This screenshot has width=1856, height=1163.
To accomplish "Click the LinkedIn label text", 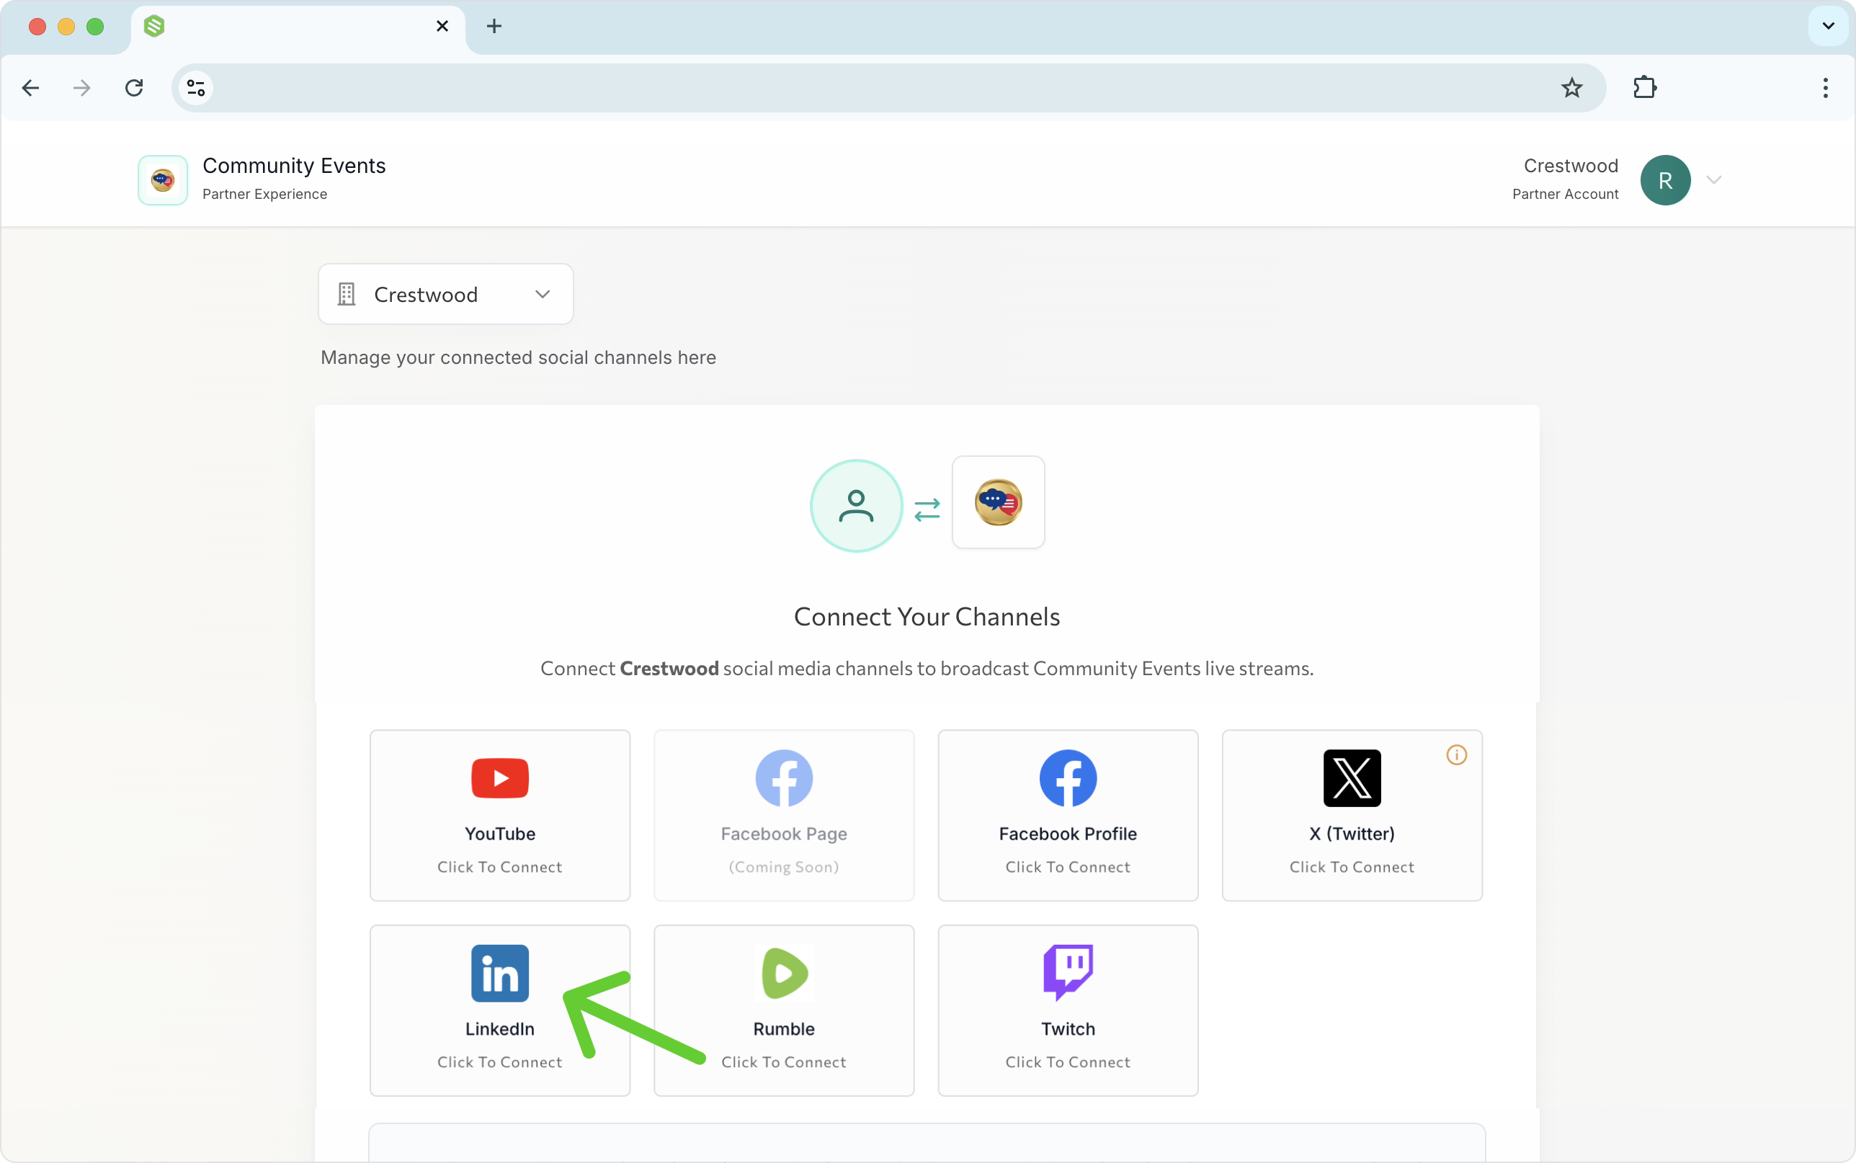I will pyautogui.click(x=500, y=1029).
